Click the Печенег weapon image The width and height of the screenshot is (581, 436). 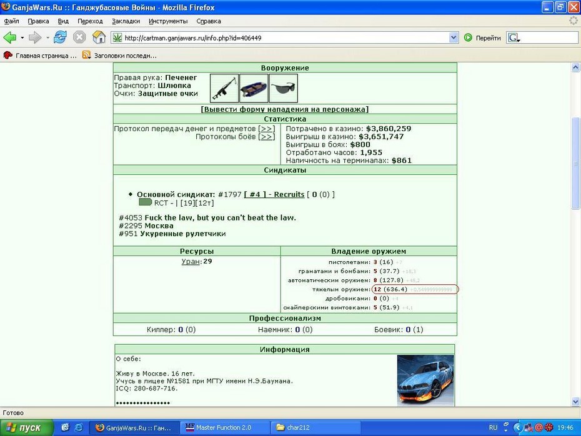click(x=224, y=88)
